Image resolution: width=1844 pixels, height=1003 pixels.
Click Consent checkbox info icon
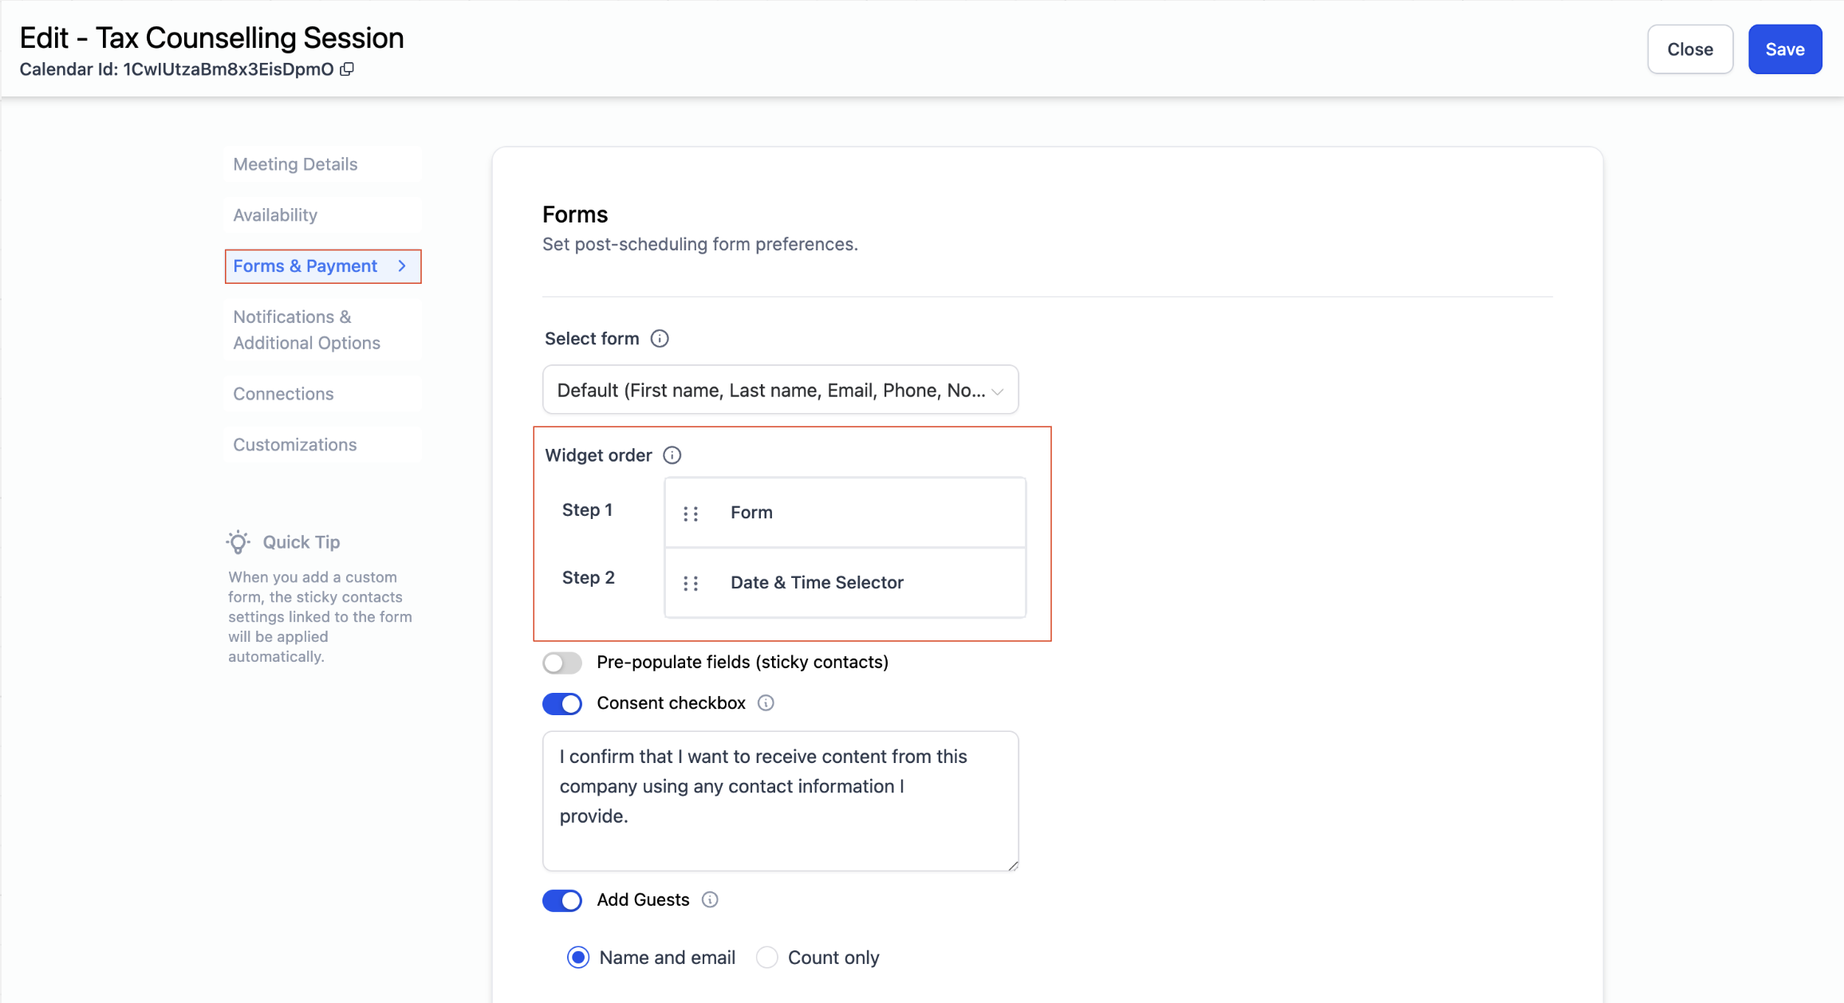[x=766, y=703]
